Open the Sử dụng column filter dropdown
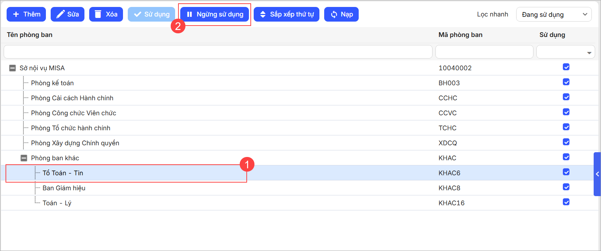 (589, 53)
